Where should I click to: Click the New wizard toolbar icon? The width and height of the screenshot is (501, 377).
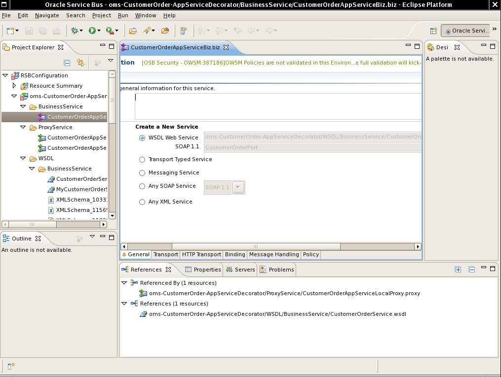point(10,31)
